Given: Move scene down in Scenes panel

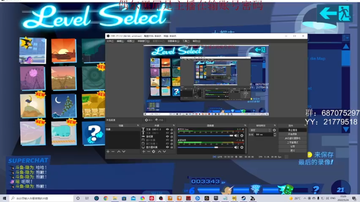Looking at the screenshot, I should pyautogui.click(x=124, y=152).
